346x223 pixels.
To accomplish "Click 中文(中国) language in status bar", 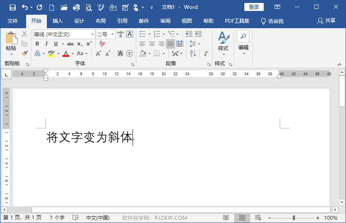I will (98, 218).
